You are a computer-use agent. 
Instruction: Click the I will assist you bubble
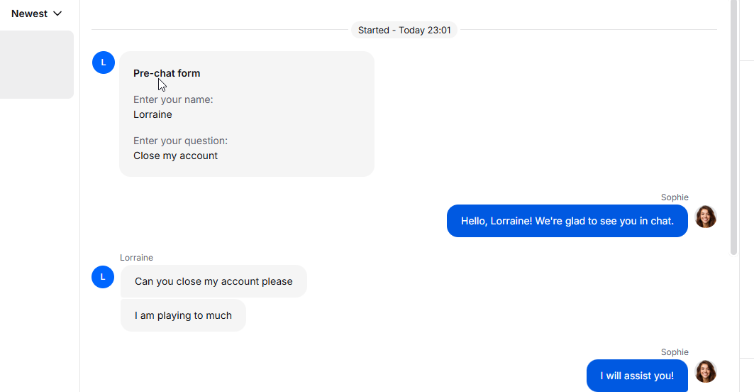tap(637, 376)
